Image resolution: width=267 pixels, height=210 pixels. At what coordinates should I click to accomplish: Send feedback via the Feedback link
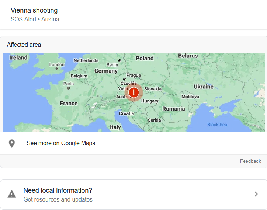250,161
